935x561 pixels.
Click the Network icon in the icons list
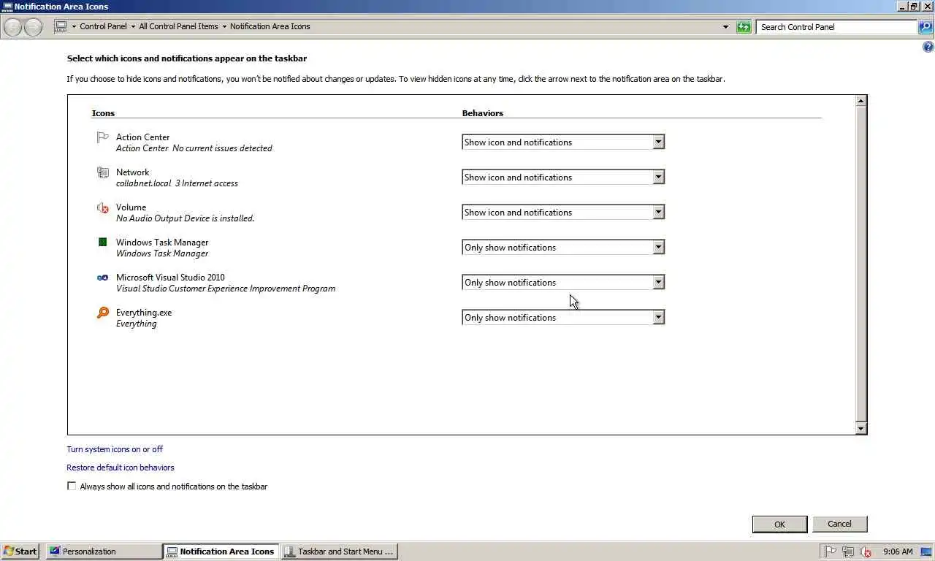tap(102, 172)
